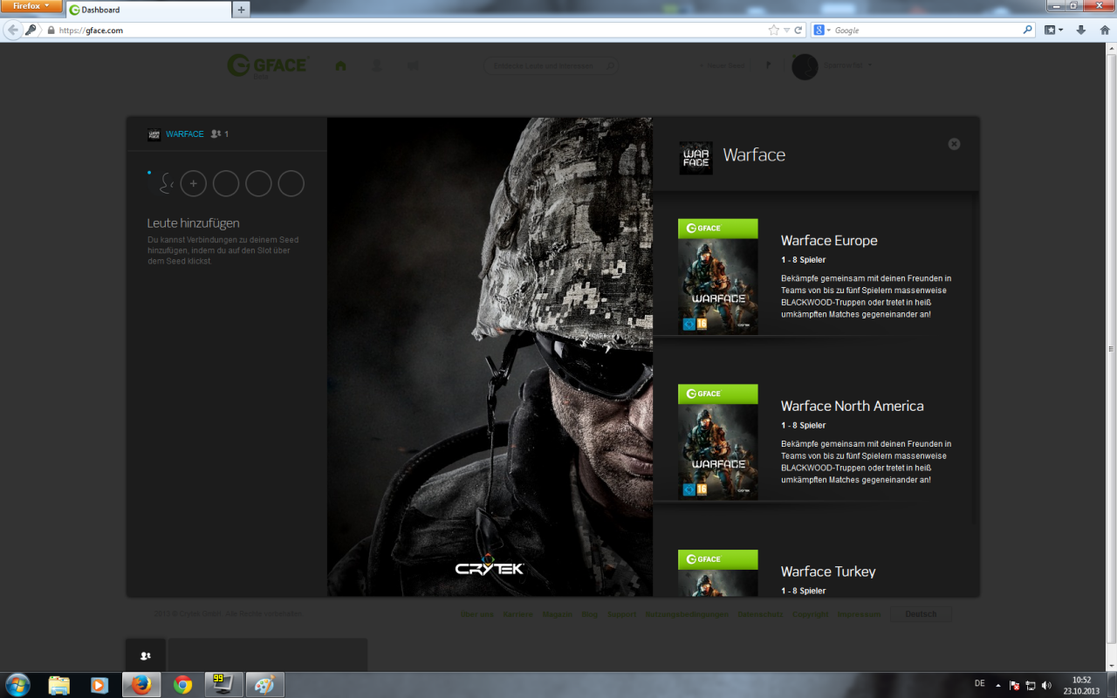The image size is (1117, 698).
Task: Click the search magnifier in Google box
Action: pyautogui.click(x=1026, y=30)
